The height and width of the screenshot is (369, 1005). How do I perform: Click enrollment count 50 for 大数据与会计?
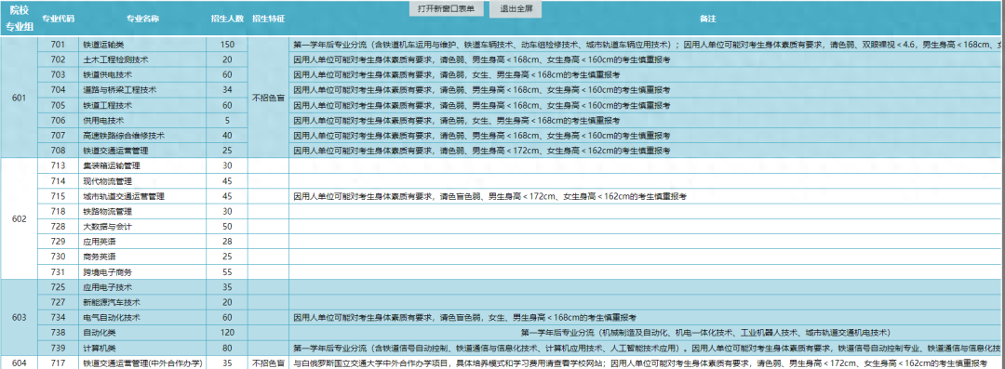click(x=228, y=227)
